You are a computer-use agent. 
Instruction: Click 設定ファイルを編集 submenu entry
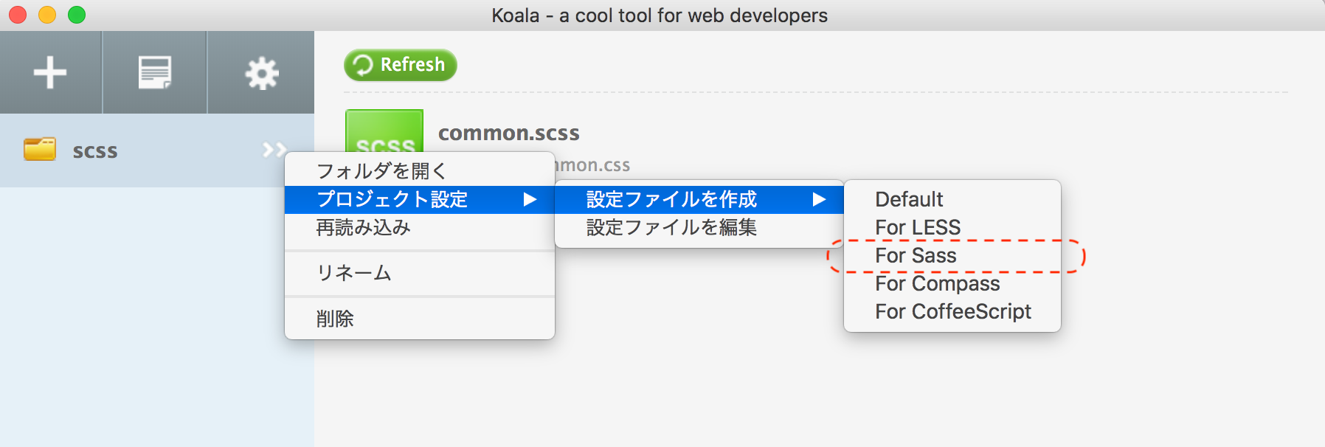coord(671,228)
